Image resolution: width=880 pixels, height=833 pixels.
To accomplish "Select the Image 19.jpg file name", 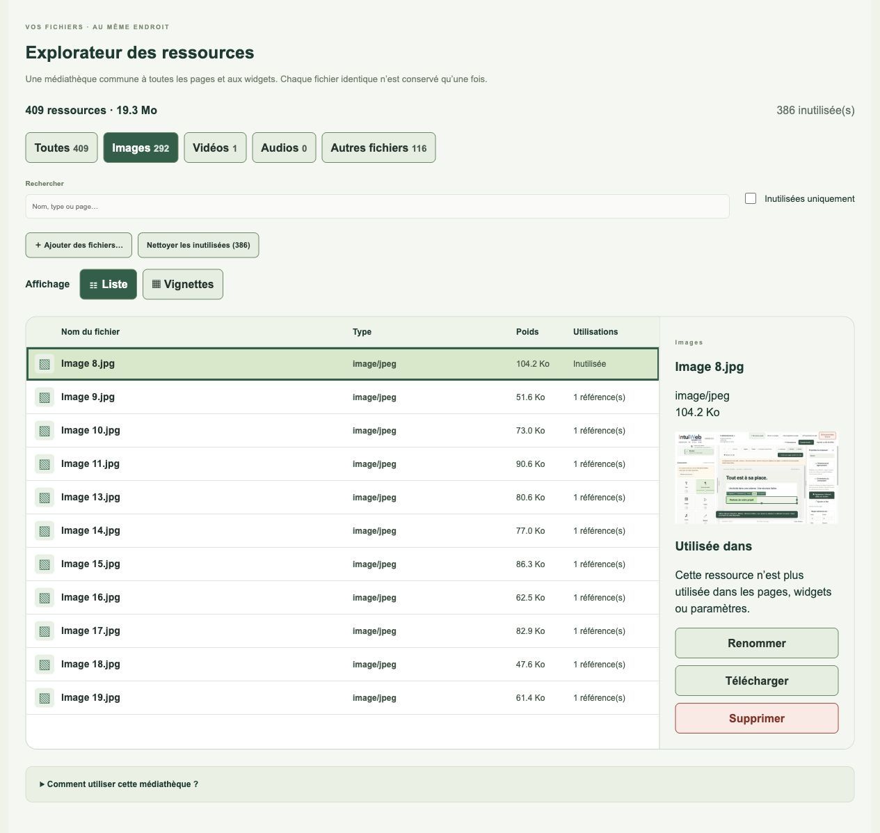I will [90, 697].
